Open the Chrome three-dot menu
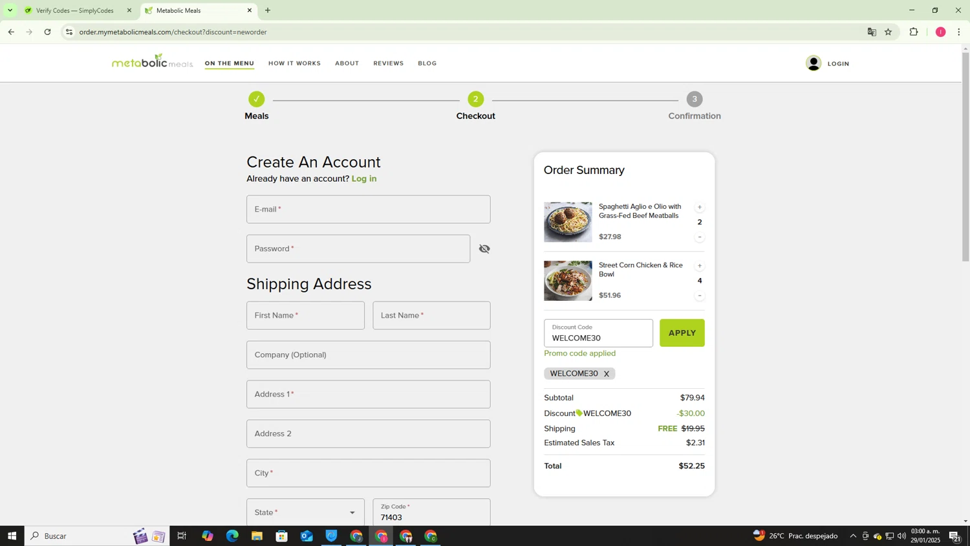The height and width of the screenshot is (546, 970). click(959, 32)
